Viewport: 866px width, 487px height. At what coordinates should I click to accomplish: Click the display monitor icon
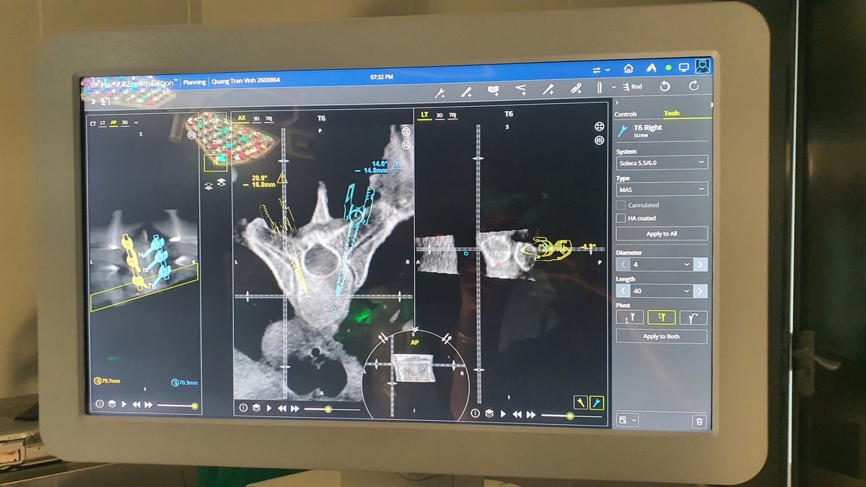[683, 67]
